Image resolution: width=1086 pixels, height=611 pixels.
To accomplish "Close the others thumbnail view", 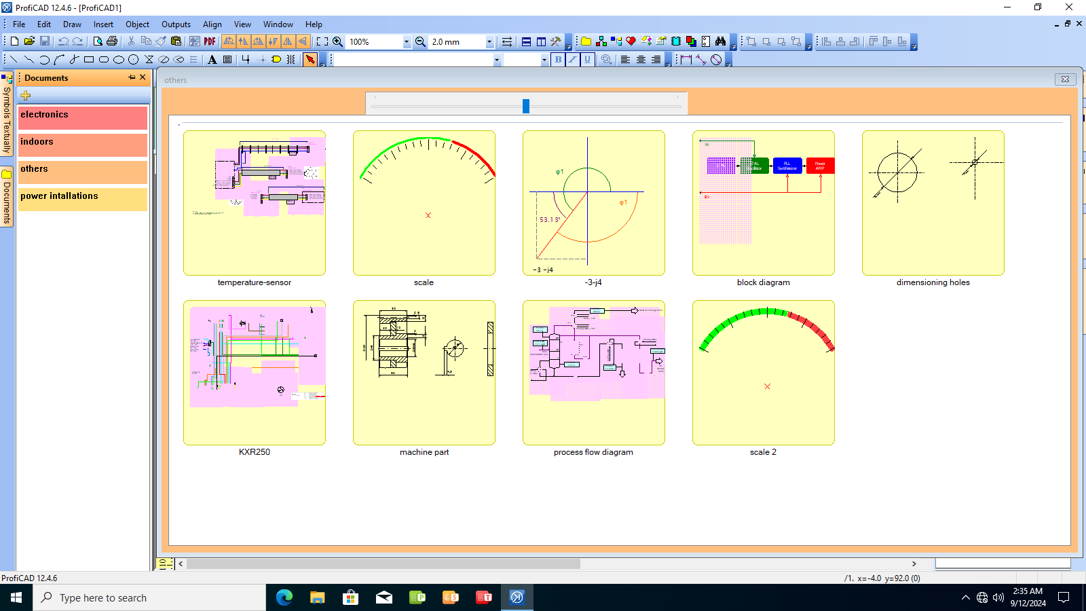I will [x=1065, y=79].
